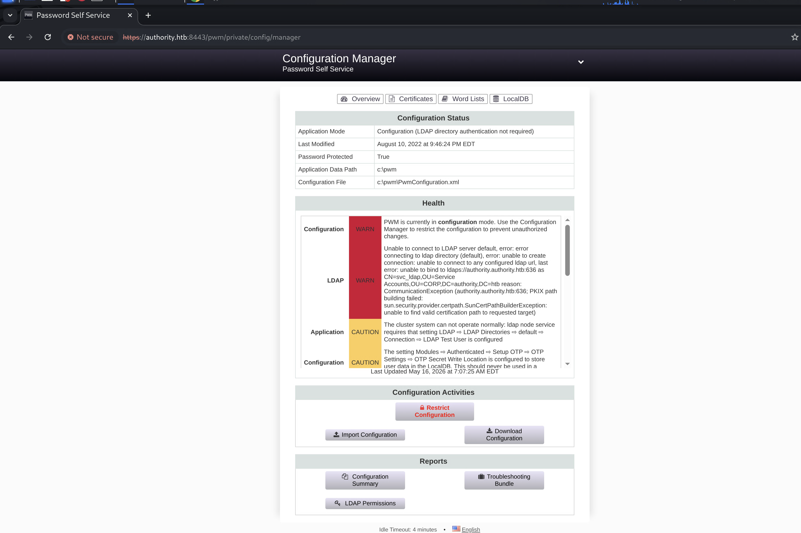Click the Application CAUTION status cell

tap(365, 332)
